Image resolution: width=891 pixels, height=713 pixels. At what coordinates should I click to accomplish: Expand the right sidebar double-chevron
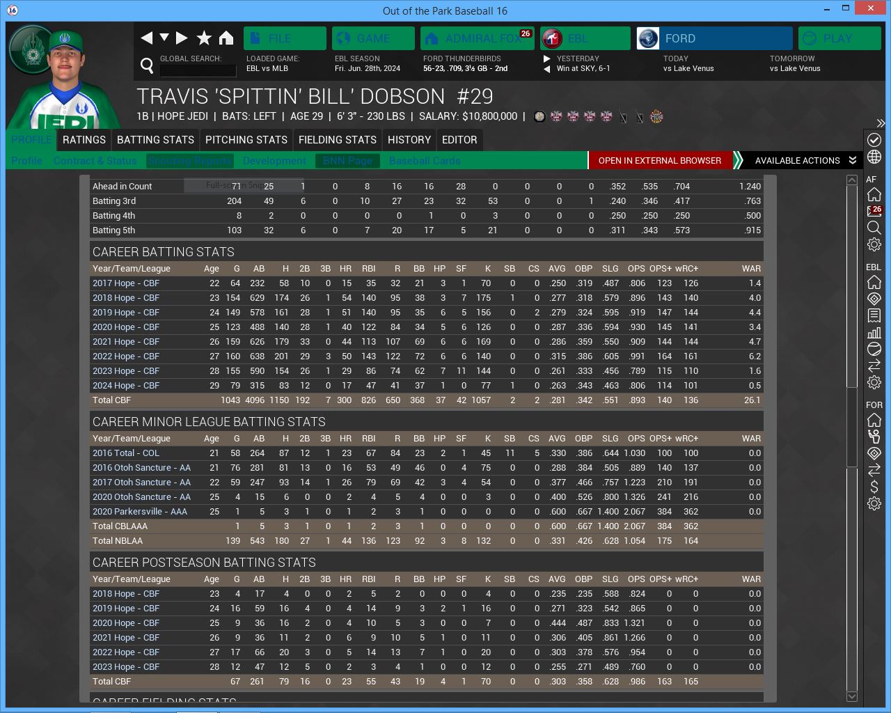(x=881, y=123)
